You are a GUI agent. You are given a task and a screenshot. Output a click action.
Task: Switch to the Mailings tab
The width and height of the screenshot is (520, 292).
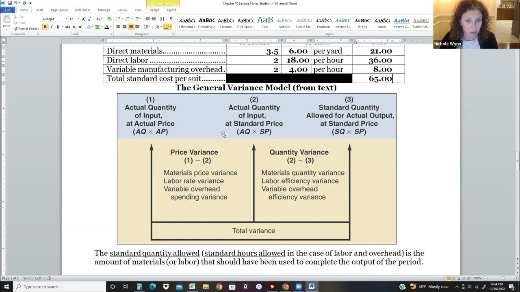(x=104, y=10)
